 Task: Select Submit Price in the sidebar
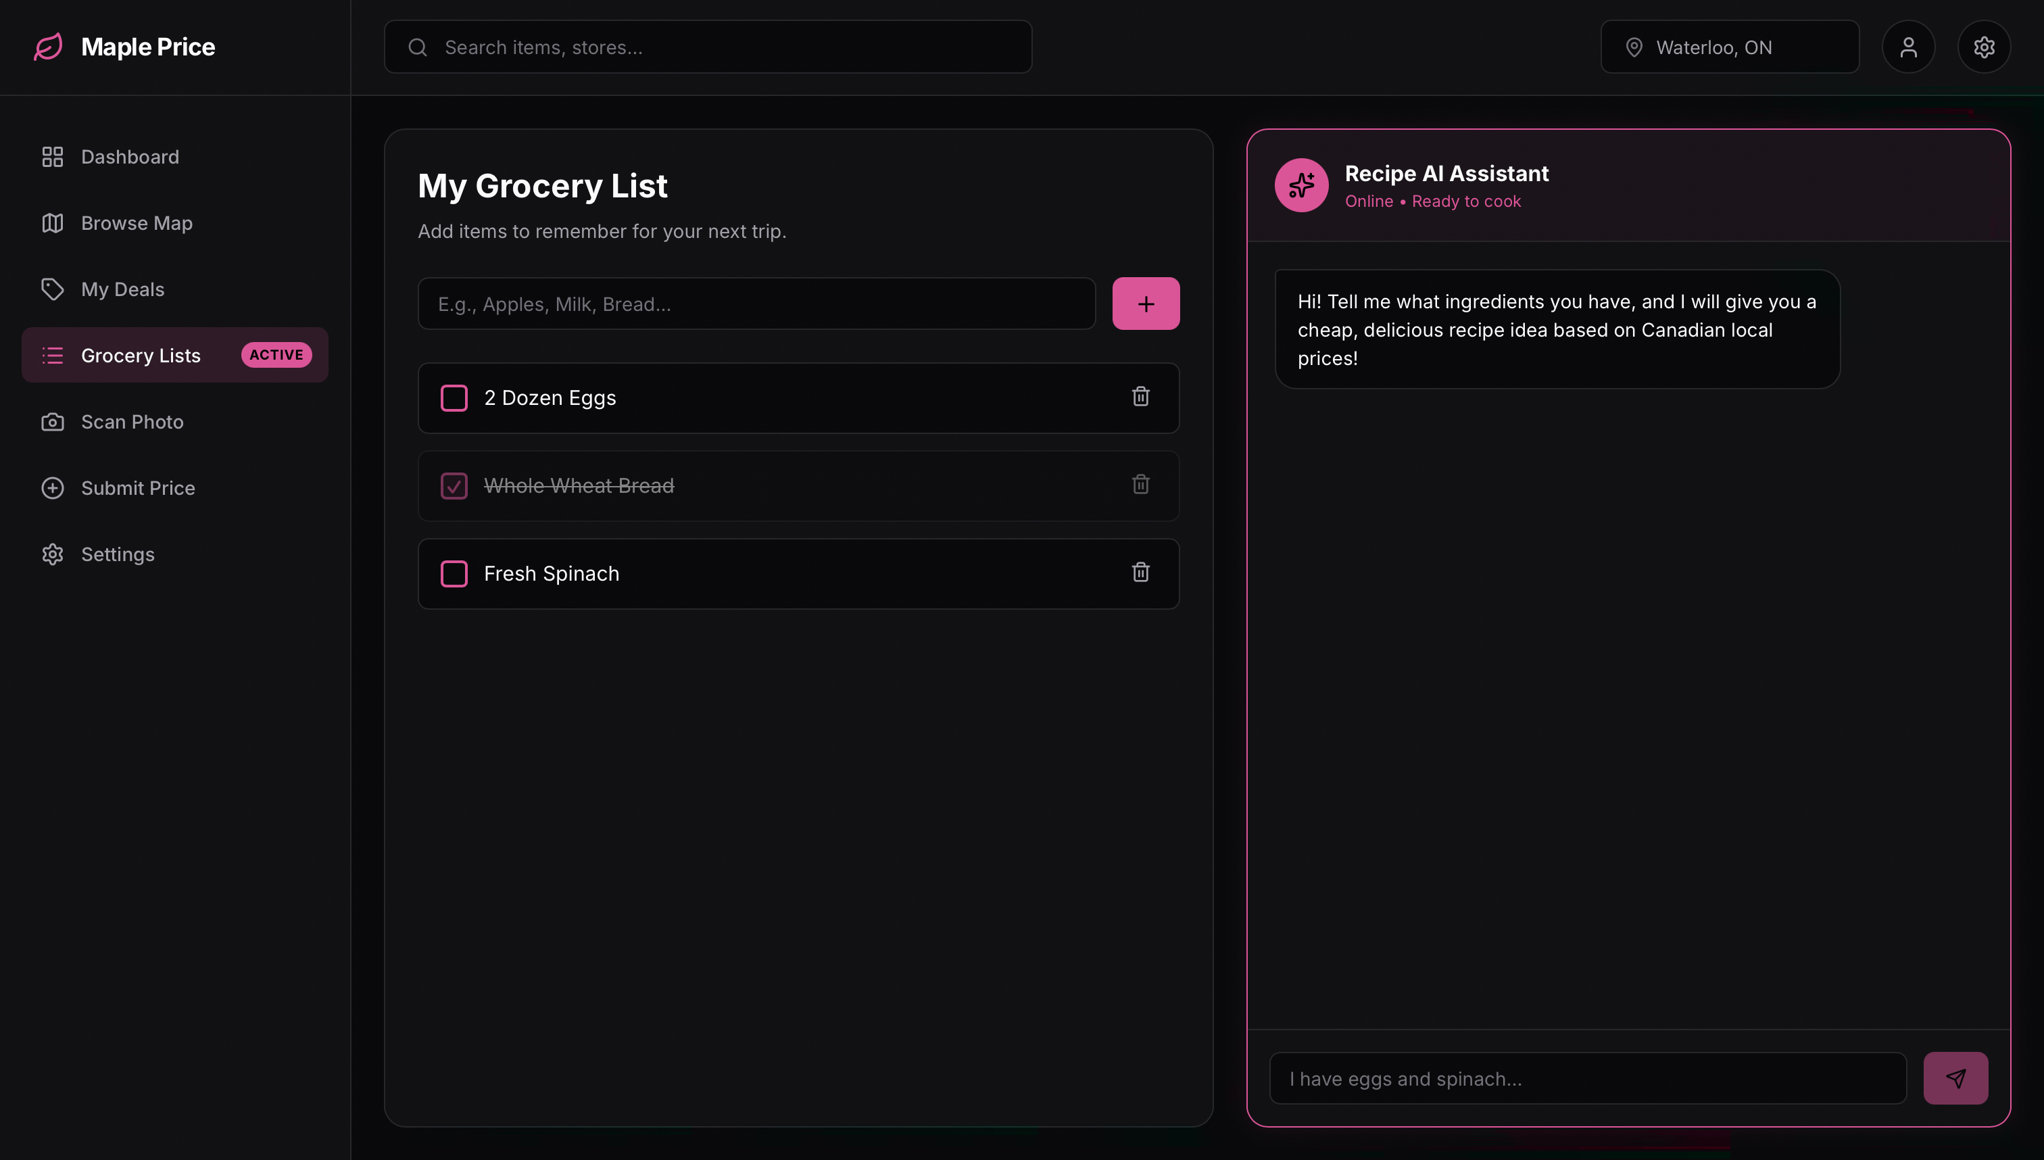[x=138, y=487]
